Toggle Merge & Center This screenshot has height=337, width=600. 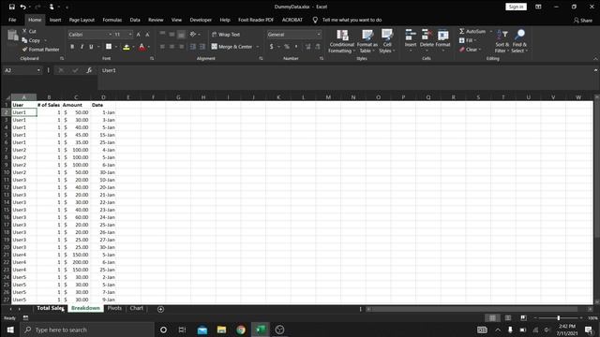point(232,47)
